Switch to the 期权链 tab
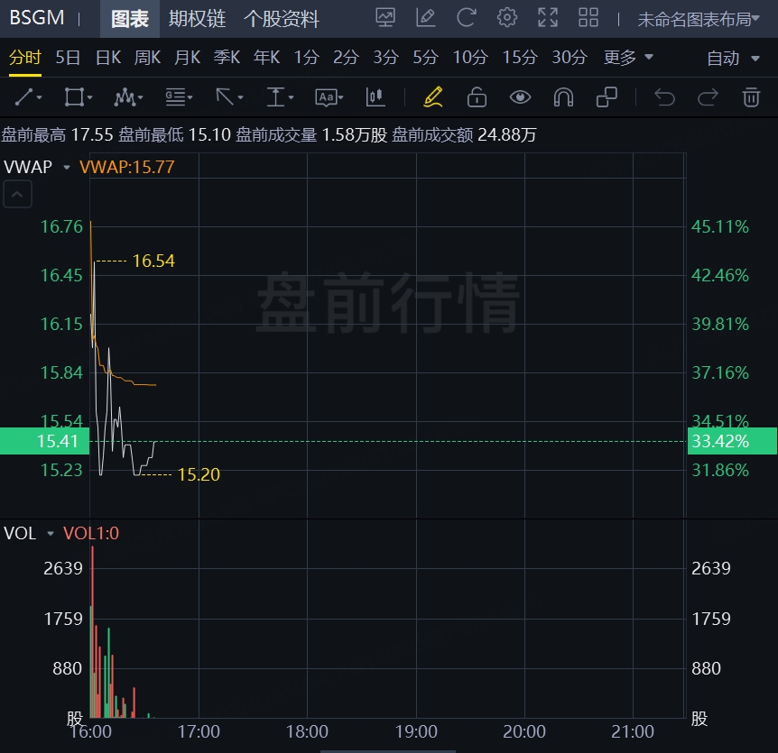Screen dimensions: 778x753 (197, 18)
